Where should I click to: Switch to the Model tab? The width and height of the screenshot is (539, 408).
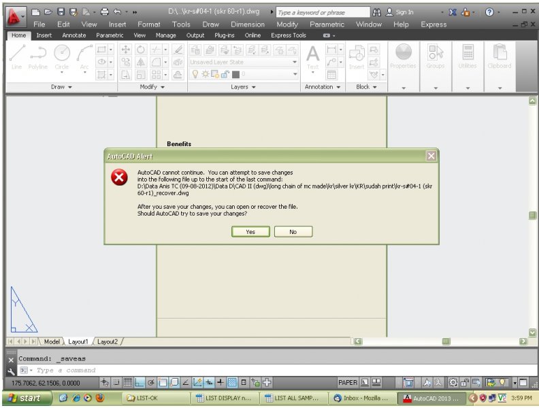coord(52,342)
